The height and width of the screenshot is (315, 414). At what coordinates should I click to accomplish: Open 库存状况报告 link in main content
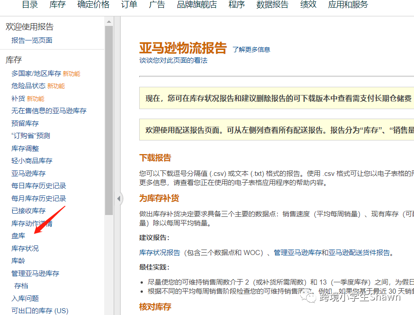pos(160,253)
